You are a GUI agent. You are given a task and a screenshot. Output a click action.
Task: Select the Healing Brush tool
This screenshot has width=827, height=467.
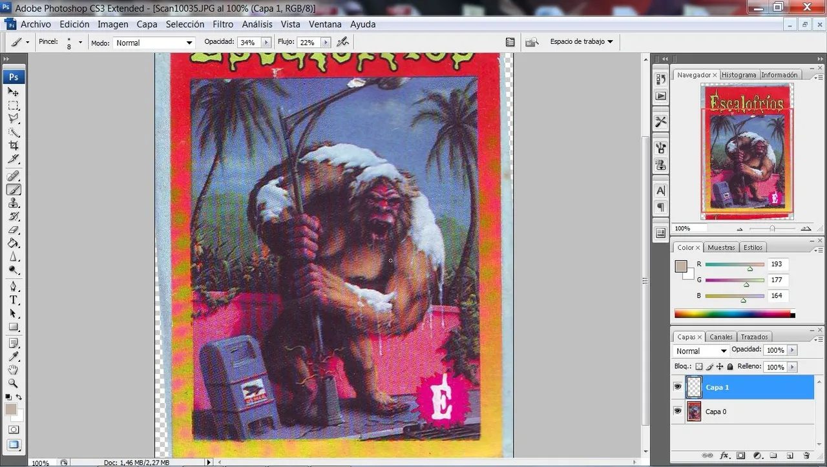tap(14, 176)
